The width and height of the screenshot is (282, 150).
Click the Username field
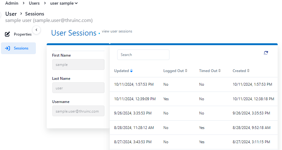coord(78,111)
